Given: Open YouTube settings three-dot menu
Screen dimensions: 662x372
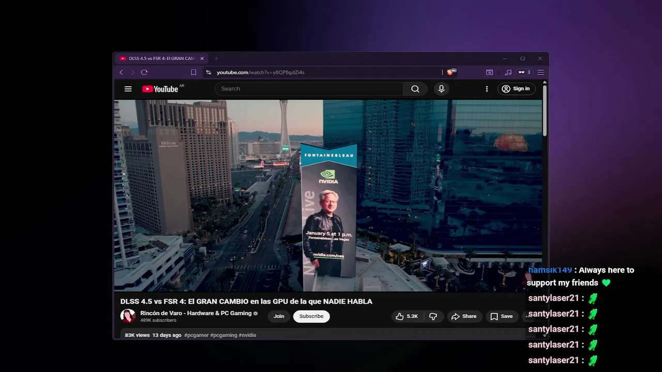Looking at the screenshot, I should (x=487, y=89).
